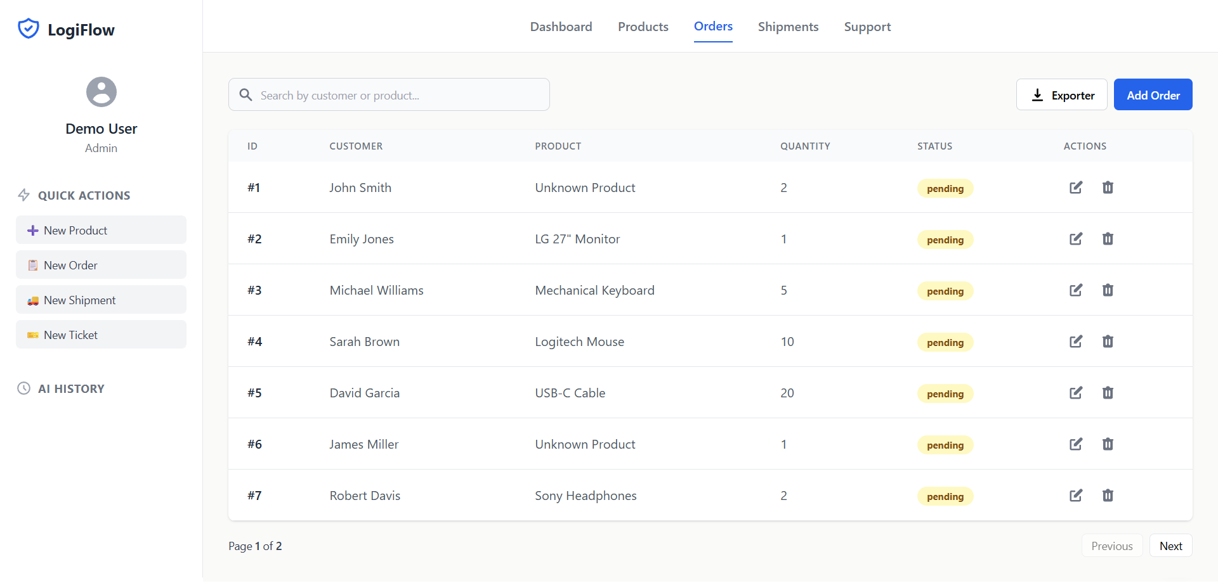Delete Sarah Brown's Logitech Mouse order
Viewport: 1218px width, 583px height.
[1108, 342]
